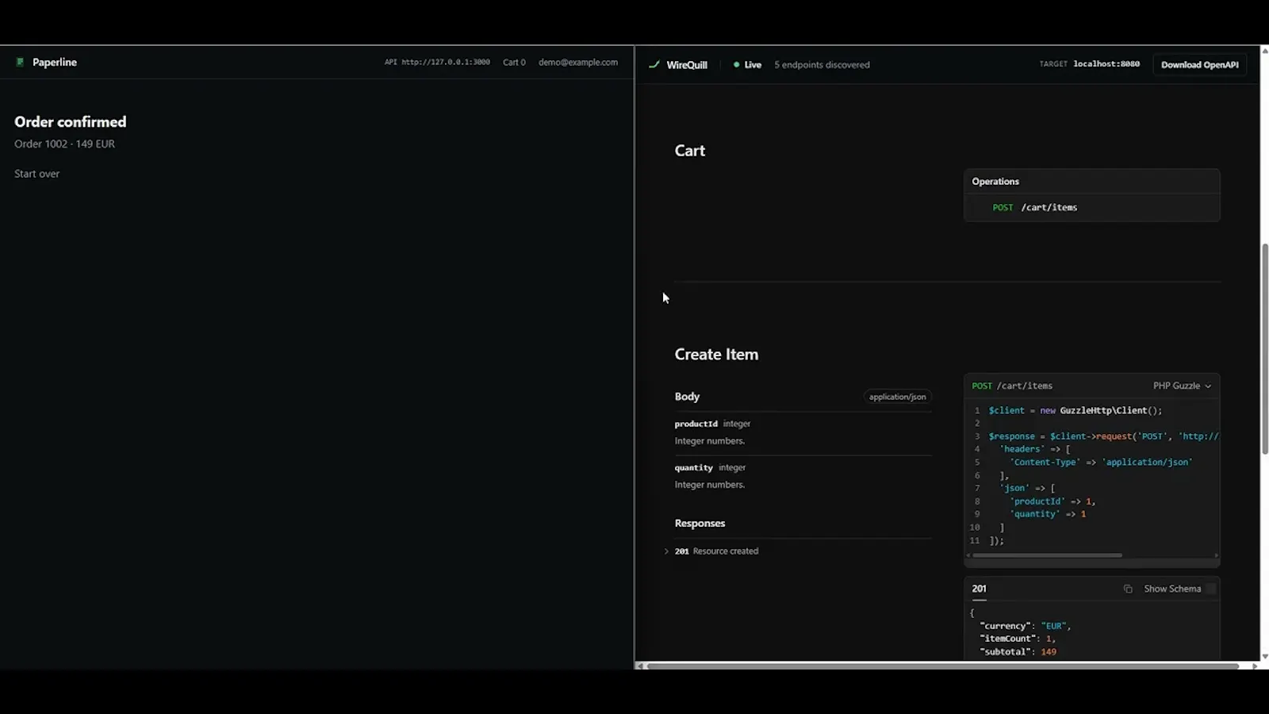Open the POST /cart/items operation
This screenshot has width=1269, height=714.
[1035, 208]
